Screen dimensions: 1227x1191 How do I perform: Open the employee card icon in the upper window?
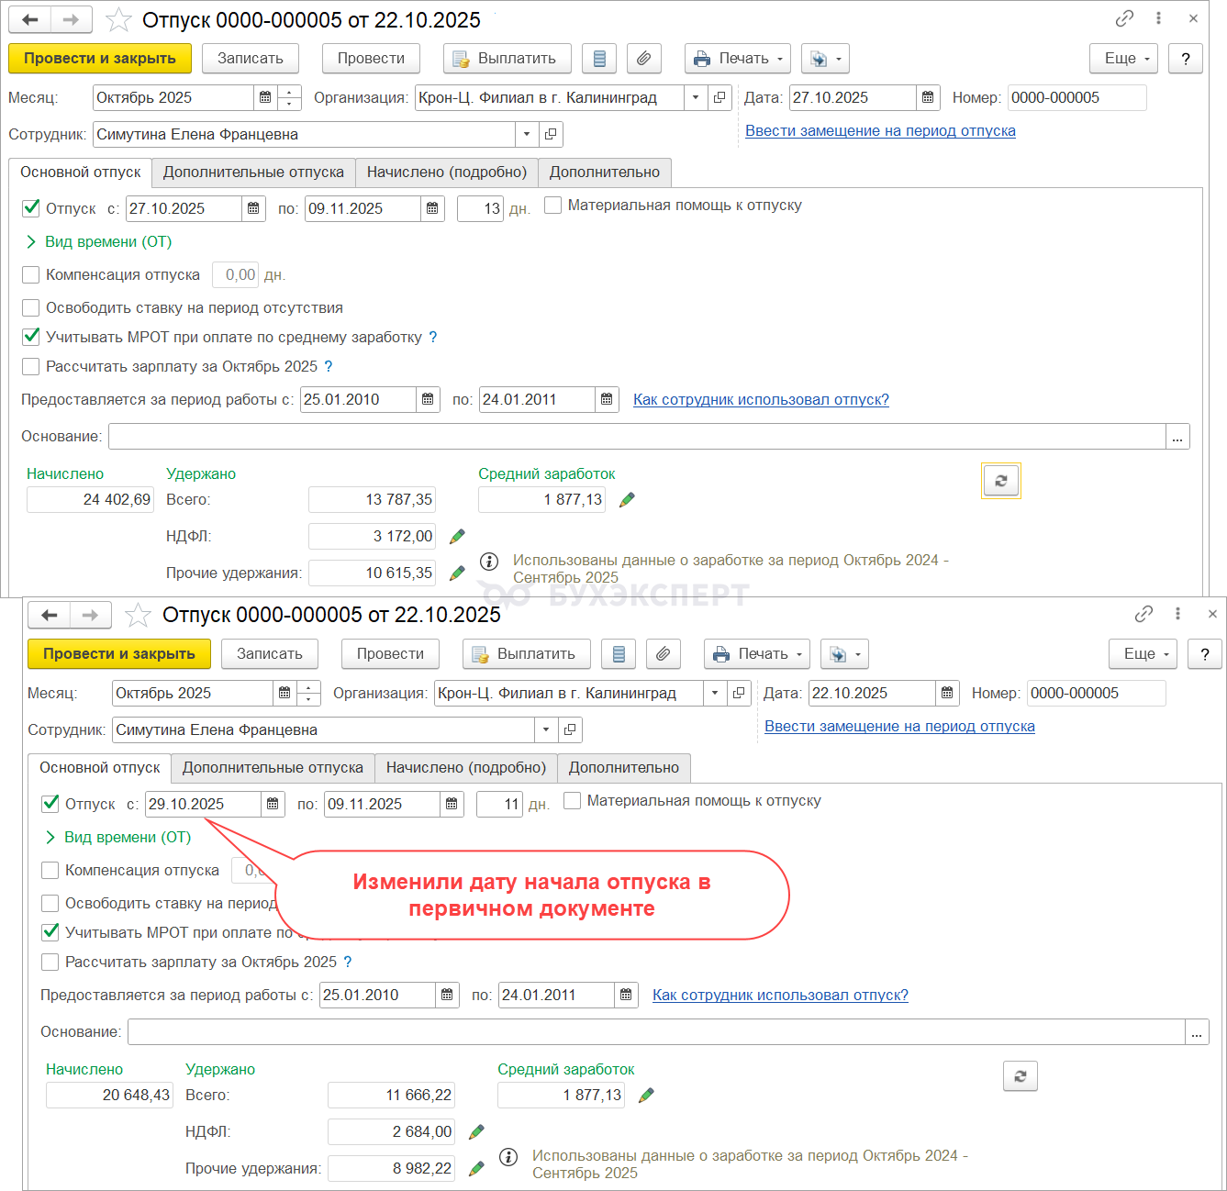click(551, 135)
